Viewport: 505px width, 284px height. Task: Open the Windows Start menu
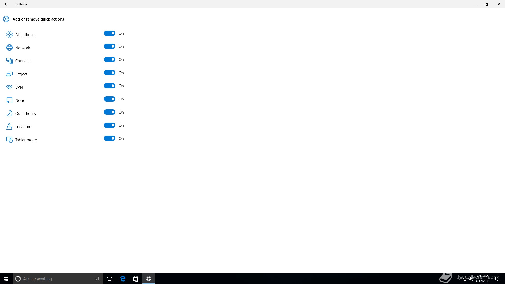coord(6,279)
